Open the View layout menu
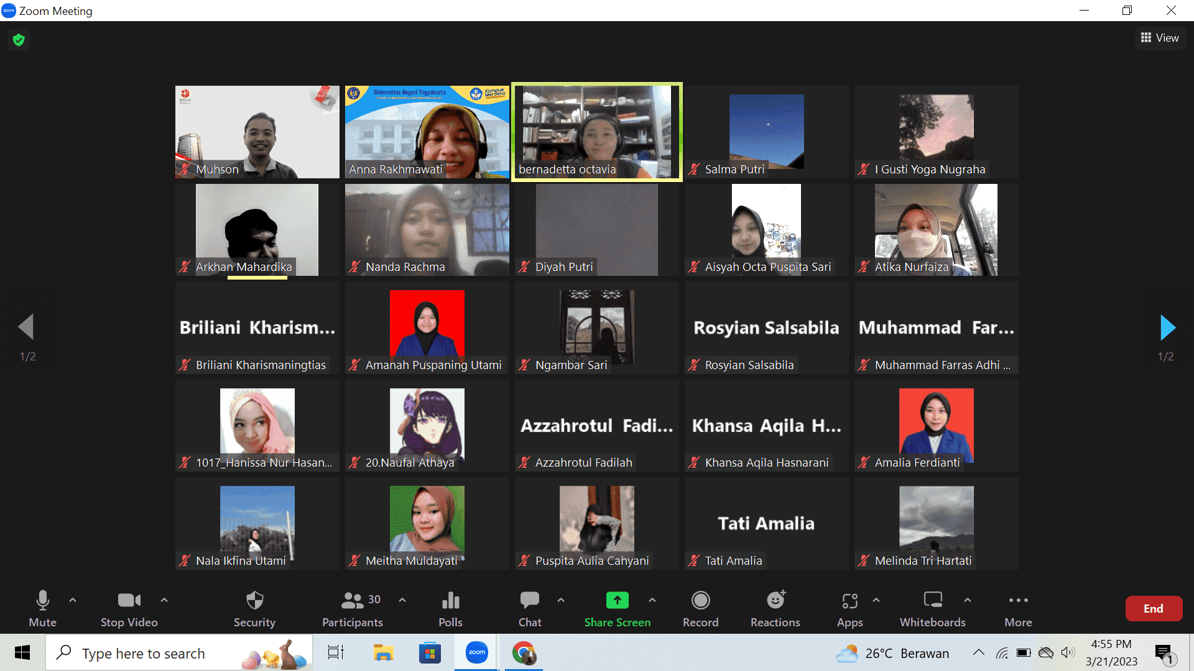The image size is (1194, 671). (x=1160, y=38)
